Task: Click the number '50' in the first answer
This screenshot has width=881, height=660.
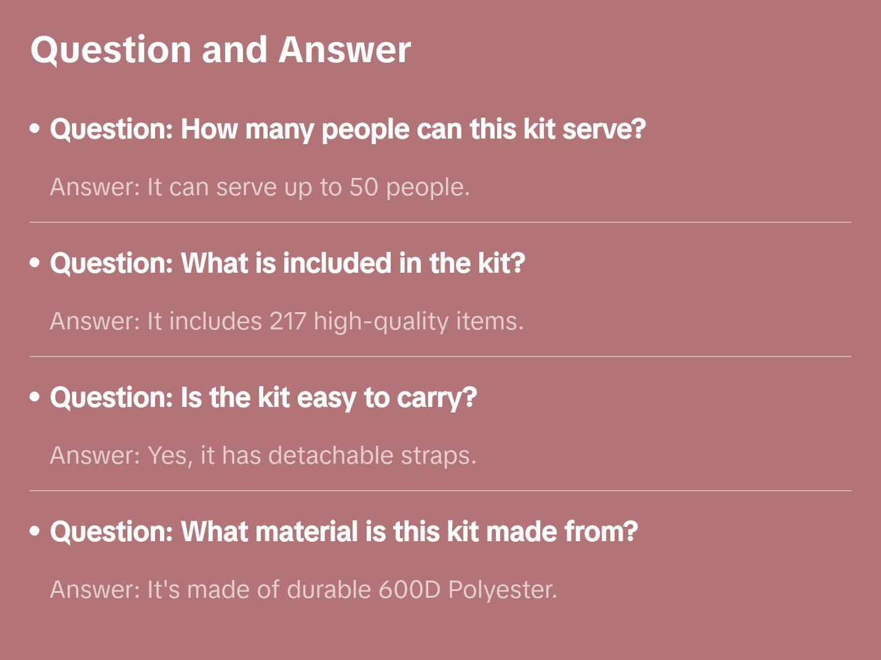Action: (364, 187)
